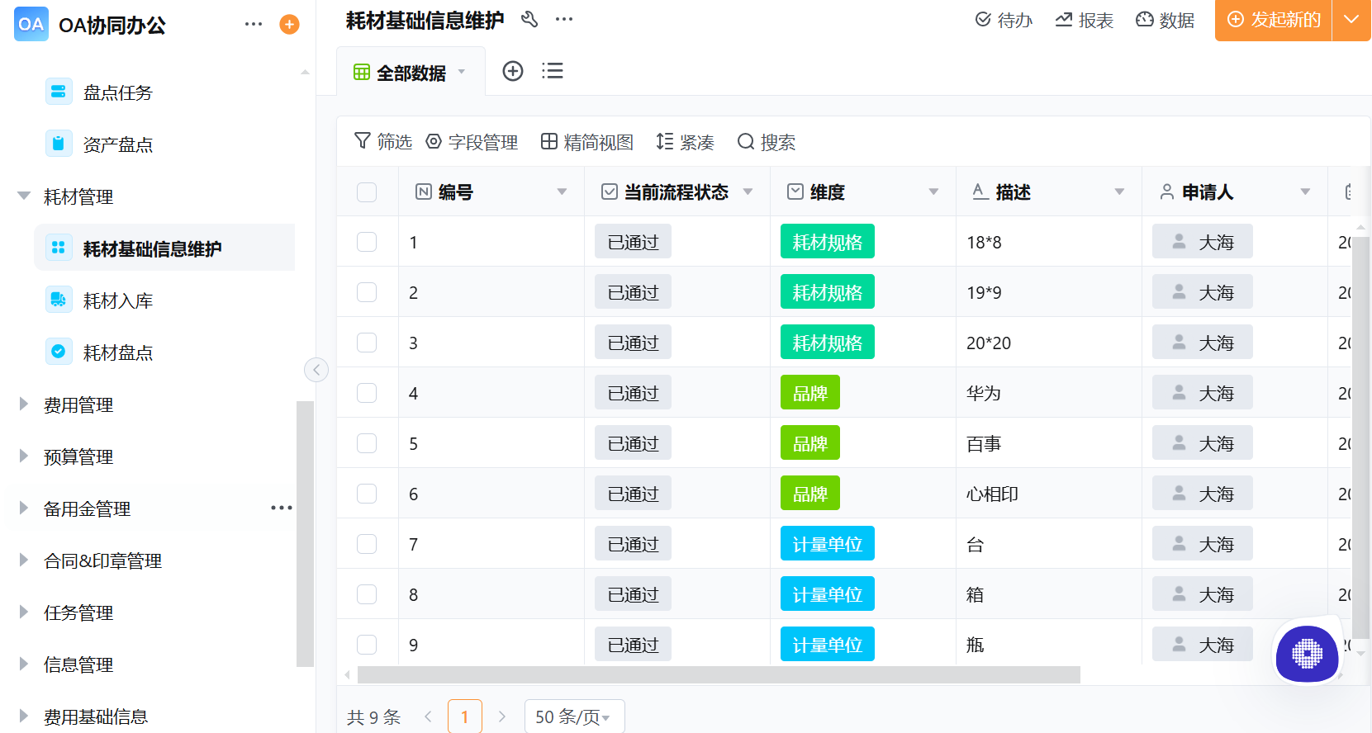
Task: Click the 耗材规格 tag in row 2
Action: coord(828,292)
